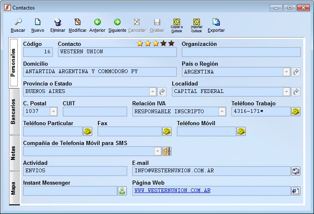This screenshot has width=314, height=214.
Task: Expand Compañía de Telefonía Móvil dropdown
Action: [x=157, y=151]
